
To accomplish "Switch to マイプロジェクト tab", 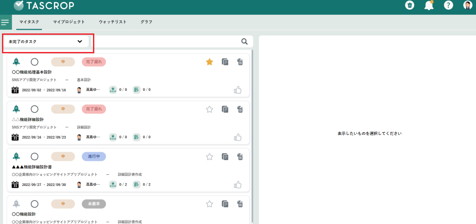I will [69, 22].
